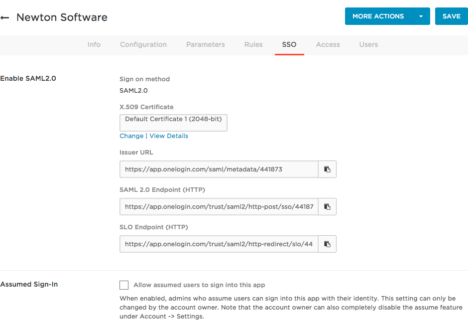Viewport: 468px width, 320px height.
Task: Switch to the Users tab
Action: (x=368, y=45)
